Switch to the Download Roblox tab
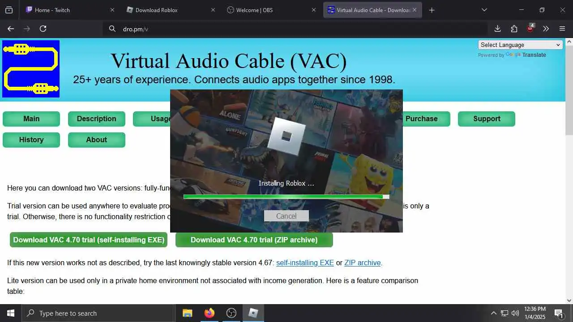This screenshot has height=322, width=573. [170, 10]
